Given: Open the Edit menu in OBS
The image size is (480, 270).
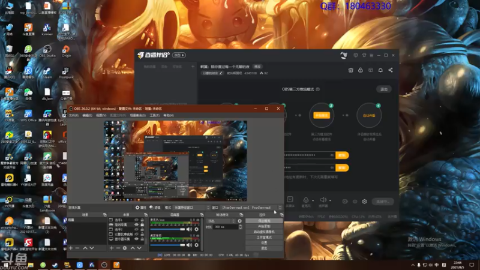Looking at the screenshot, I should pos(87,115).
